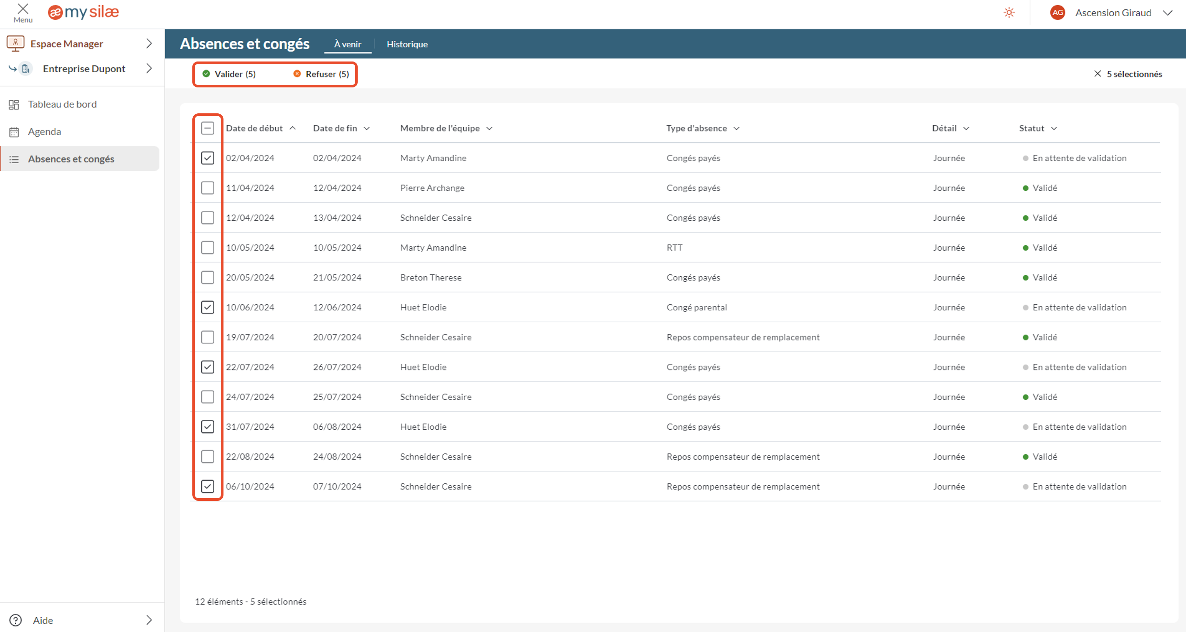Screen dimensions: 1186x632
Task: Toggle the light theme sun icon
Action: coord(1009,13)
